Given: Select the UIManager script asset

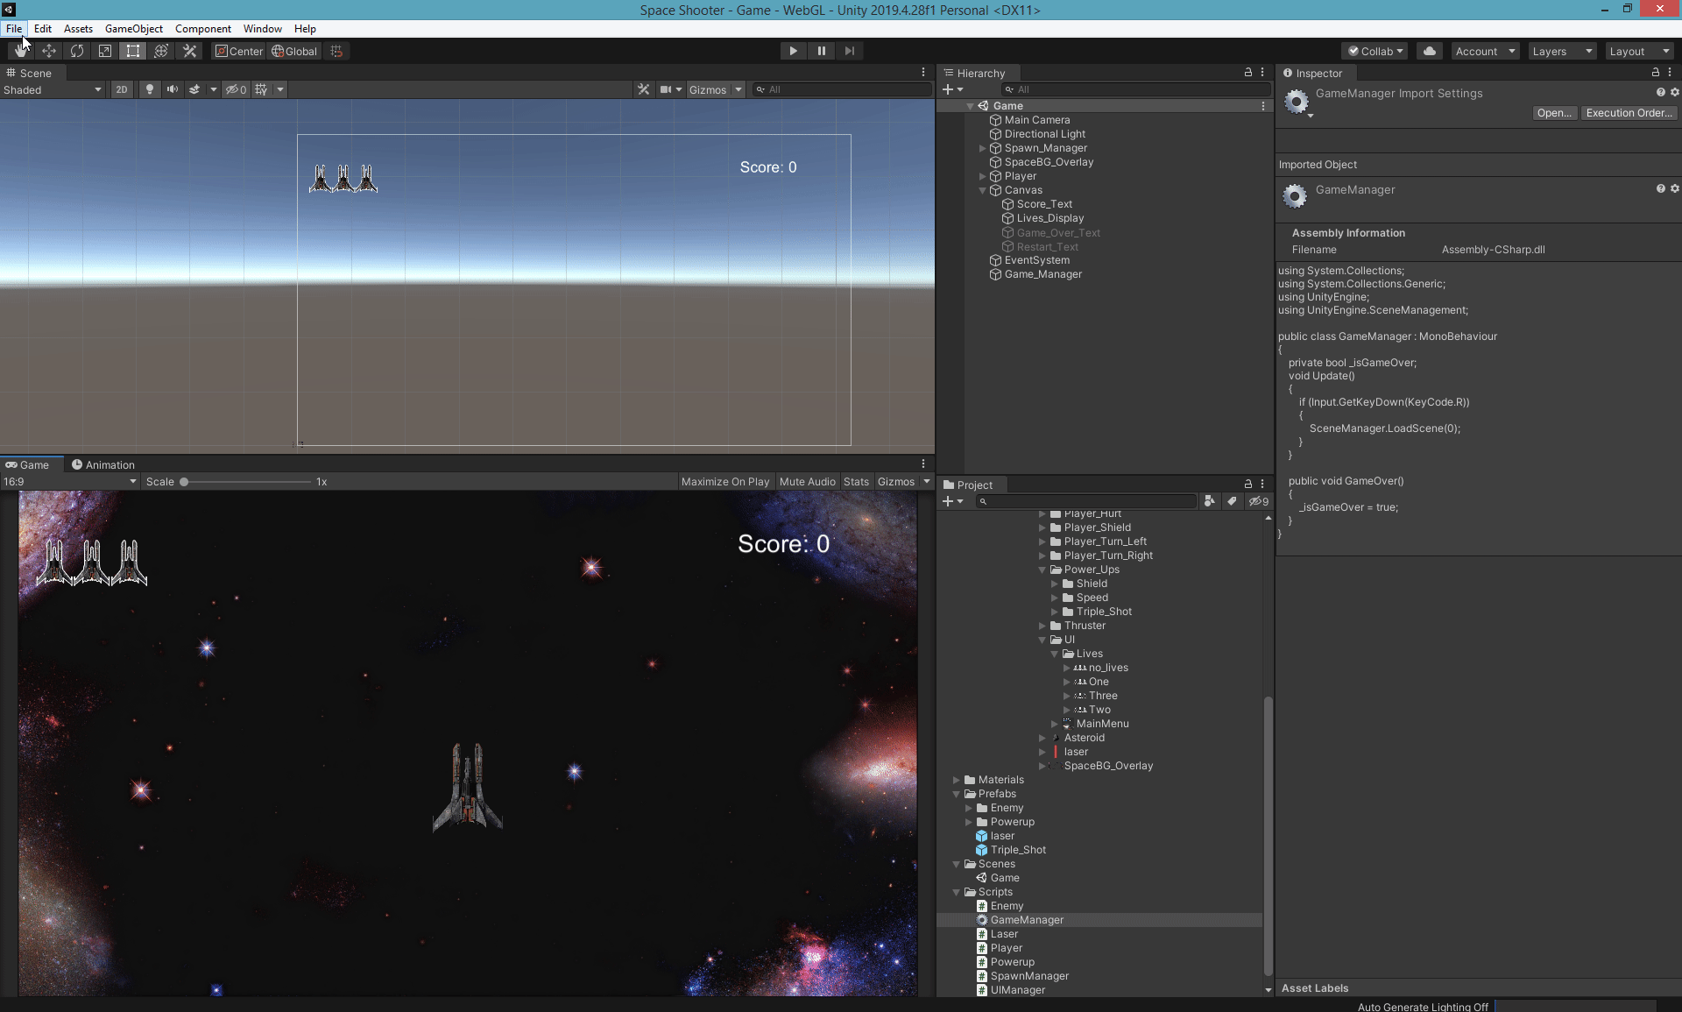Looking at the screenshot, I should pos(1017,990).
